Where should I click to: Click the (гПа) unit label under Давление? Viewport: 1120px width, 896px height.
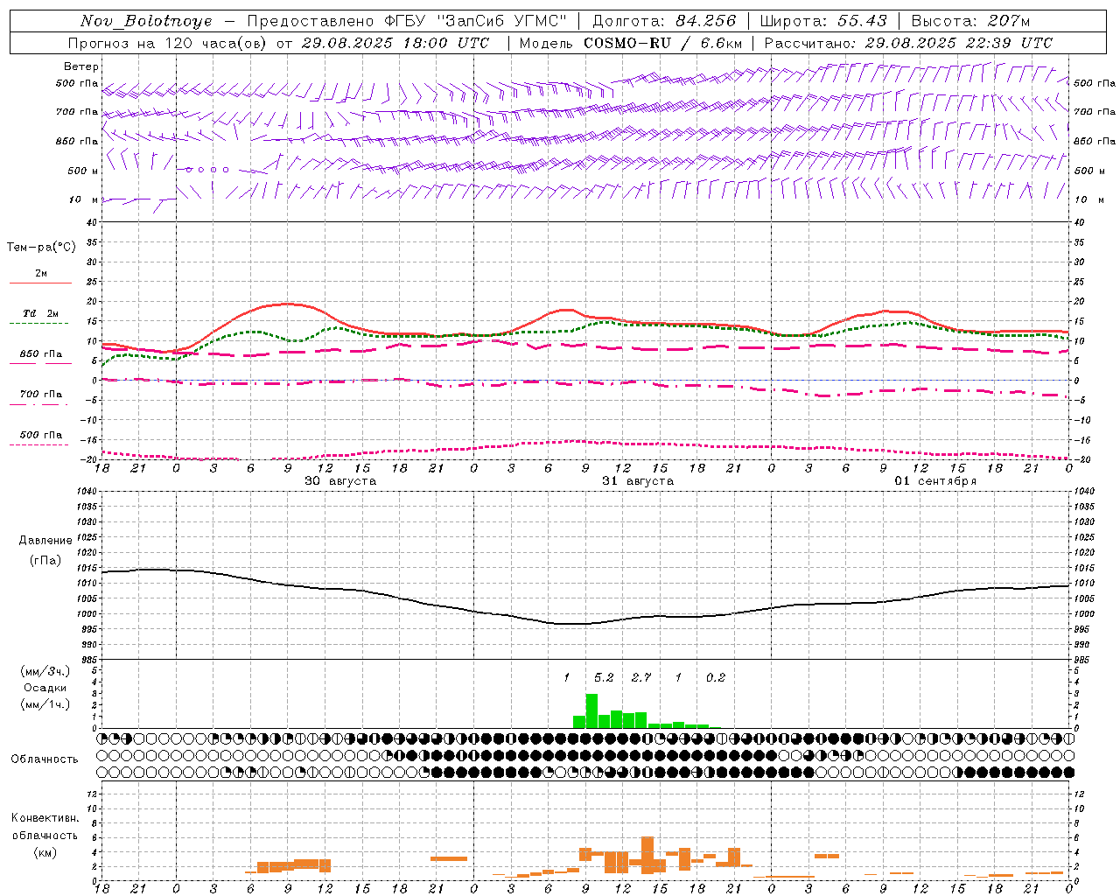point(45,561)
